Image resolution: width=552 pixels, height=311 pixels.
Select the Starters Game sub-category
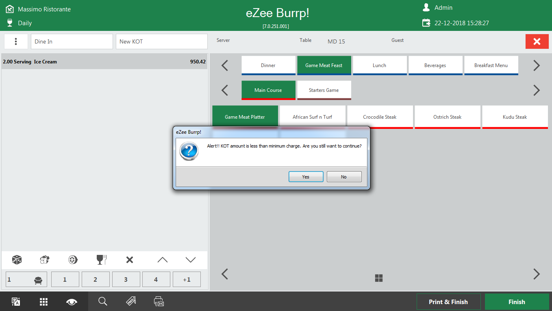tap(324, 90)
